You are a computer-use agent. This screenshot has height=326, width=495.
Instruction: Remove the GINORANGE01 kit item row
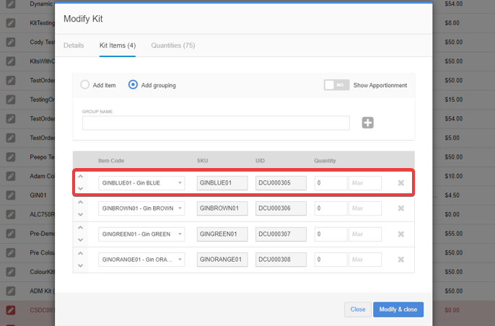[x=401, y=260]
